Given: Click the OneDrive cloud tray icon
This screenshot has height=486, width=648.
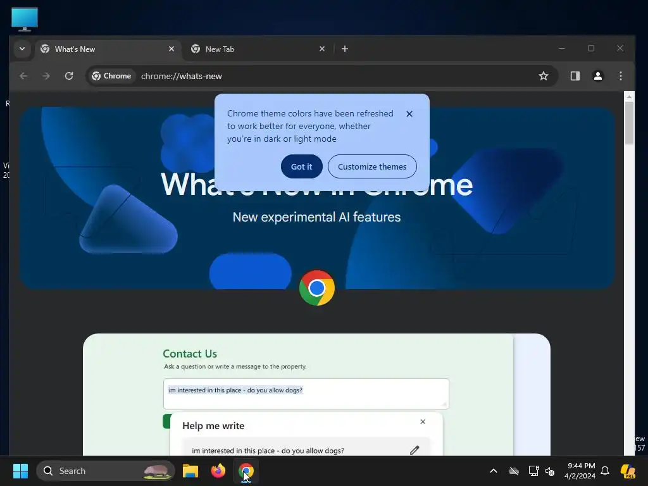Looking at the screenshot, I should pos(514,471).
